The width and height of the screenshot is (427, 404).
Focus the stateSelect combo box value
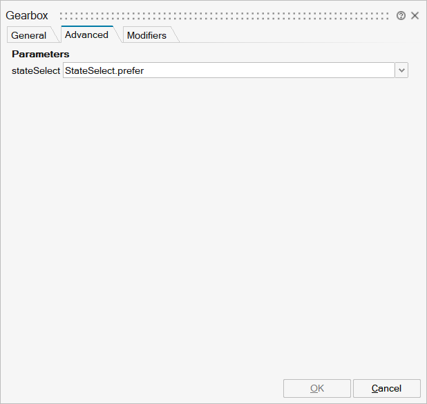228,70
